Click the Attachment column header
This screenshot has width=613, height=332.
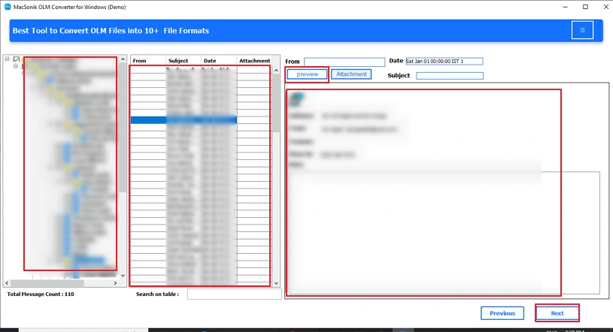(254, 61)
